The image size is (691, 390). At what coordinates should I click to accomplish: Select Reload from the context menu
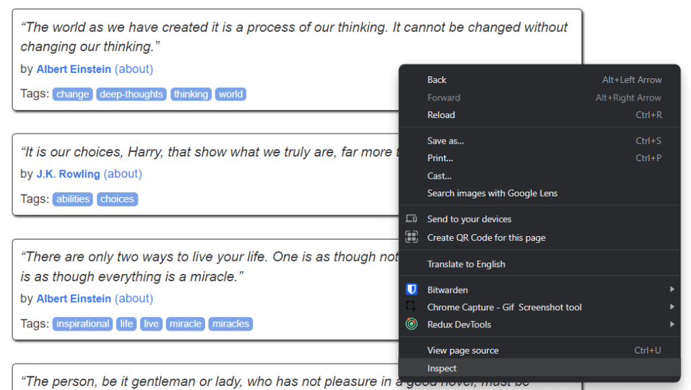[441, 115]
